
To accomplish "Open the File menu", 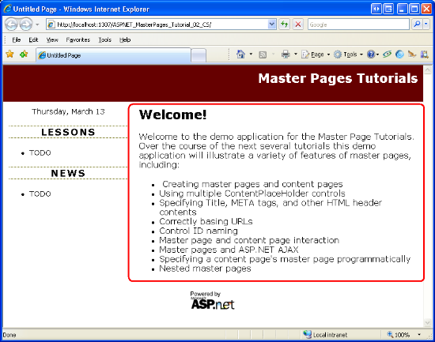I will coord(17,40).
